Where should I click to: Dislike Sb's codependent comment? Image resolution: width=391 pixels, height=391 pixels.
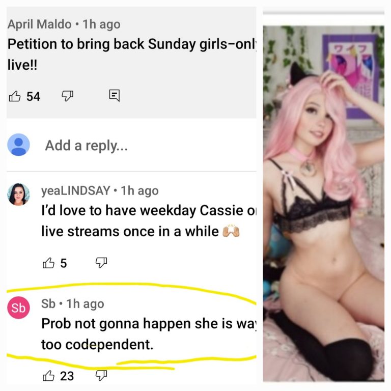point(101,375)
